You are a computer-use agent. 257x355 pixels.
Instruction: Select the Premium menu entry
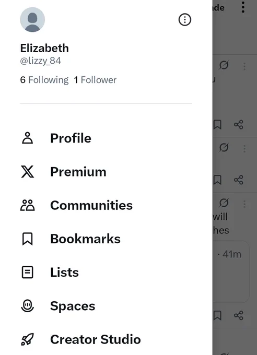[x=78, y=172]
